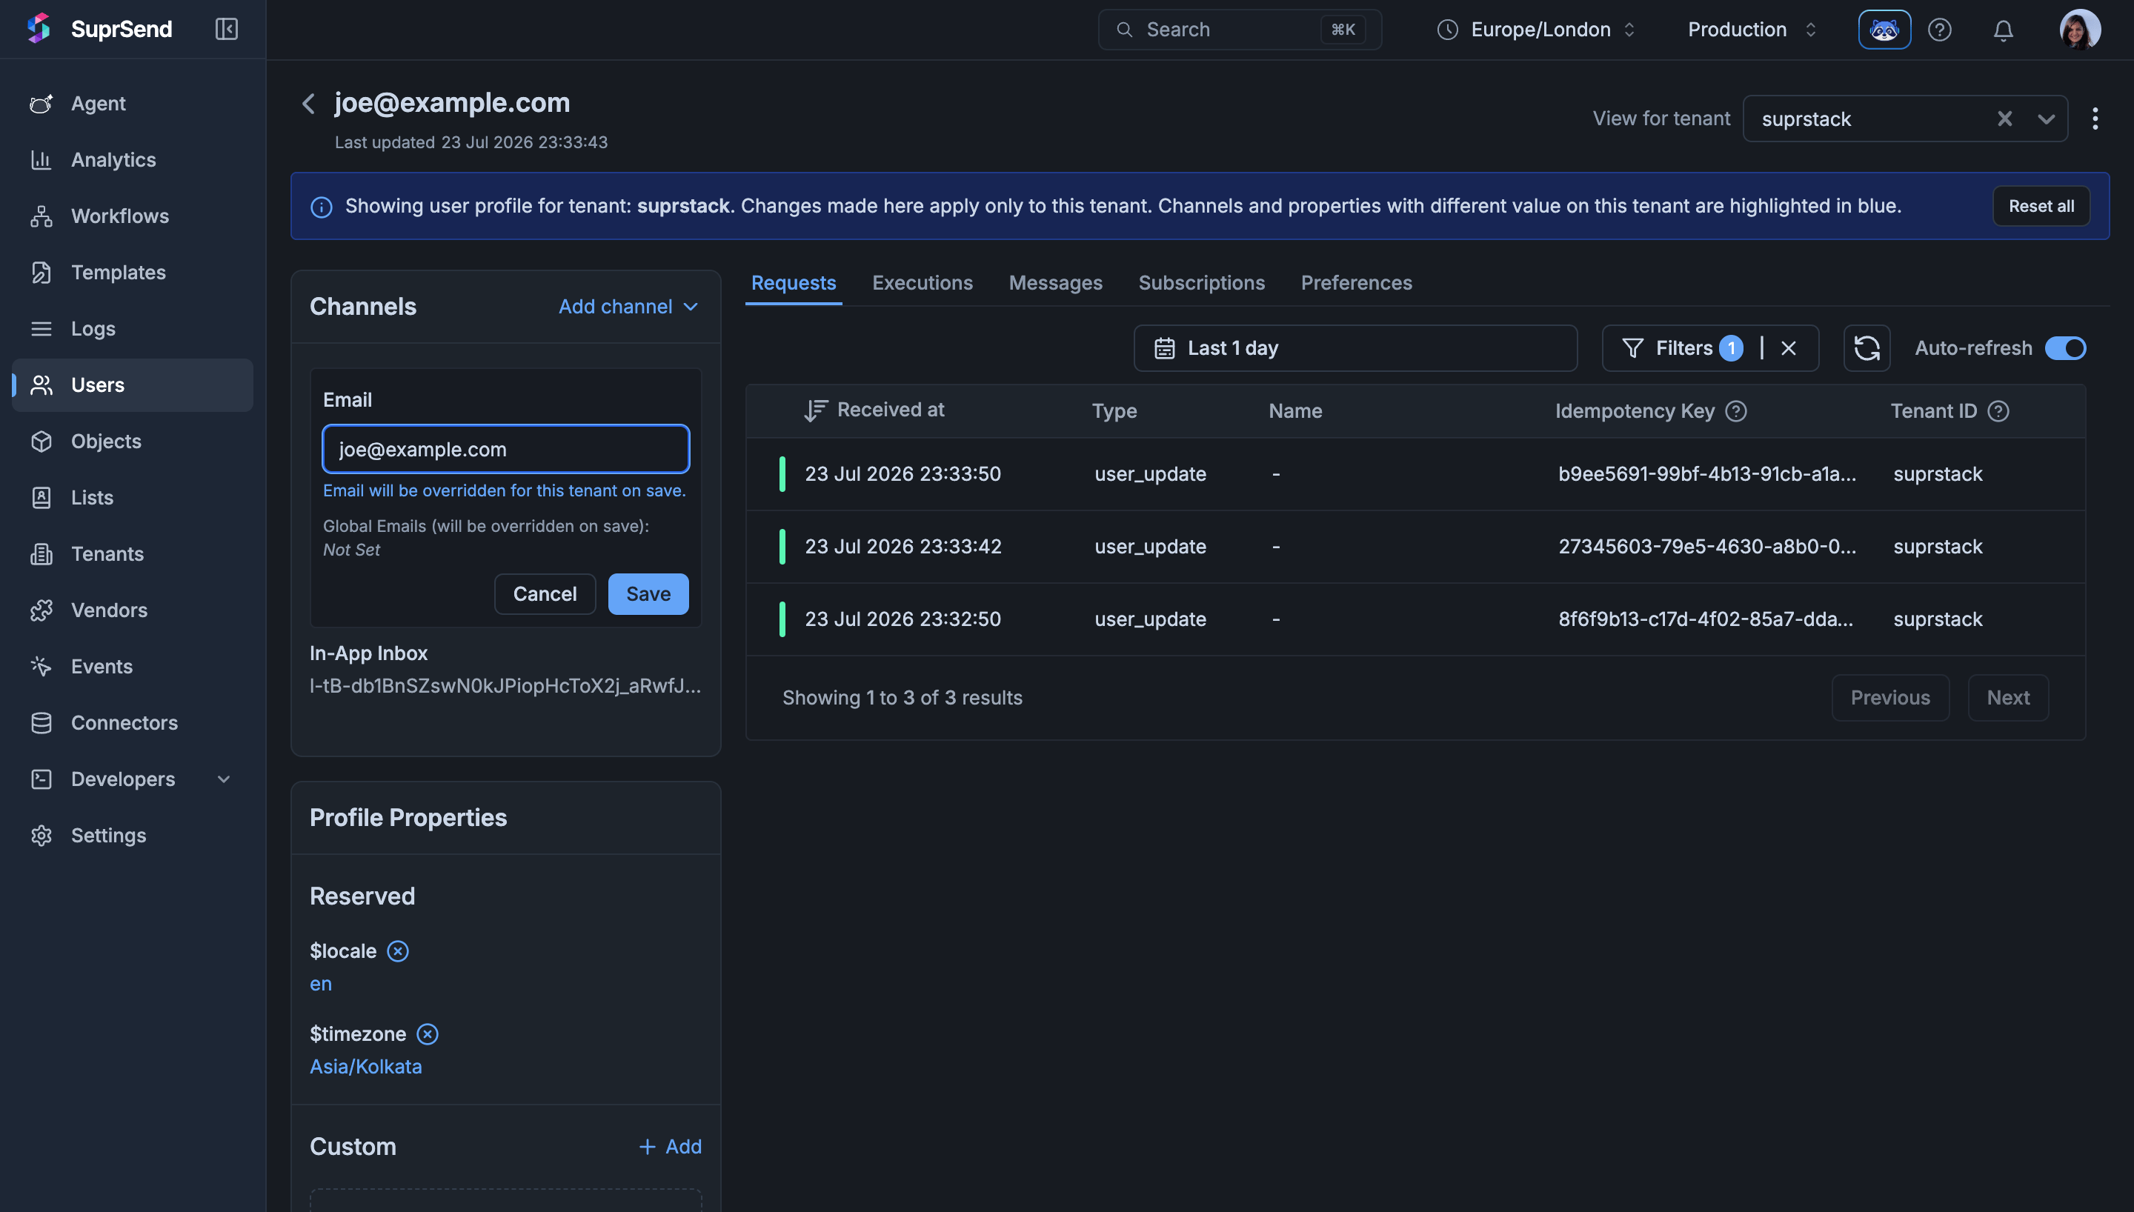Click Asia/Kolkata timezone value
This screenshot has height=1212, width=2134.
[365, 1067]
